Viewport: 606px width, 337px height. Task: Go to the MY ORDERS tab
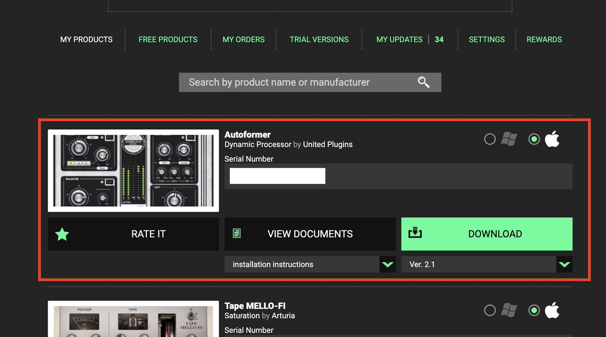point(243,39)
